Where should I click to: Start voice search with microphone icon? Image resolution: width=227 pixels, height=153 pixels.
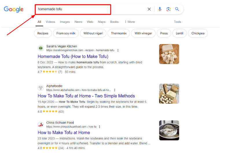pos(160,9)
